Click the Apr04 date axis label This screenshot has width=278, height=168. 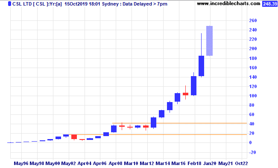(x=84, y=163)
